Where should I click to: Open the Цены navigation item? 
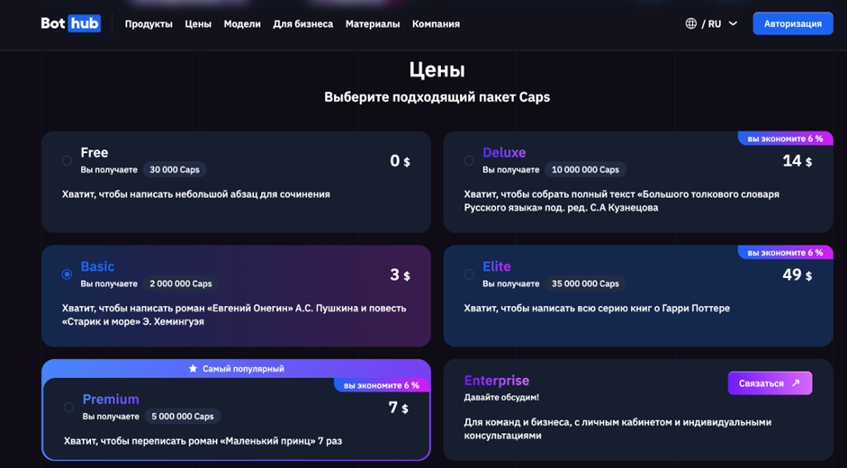198,24
